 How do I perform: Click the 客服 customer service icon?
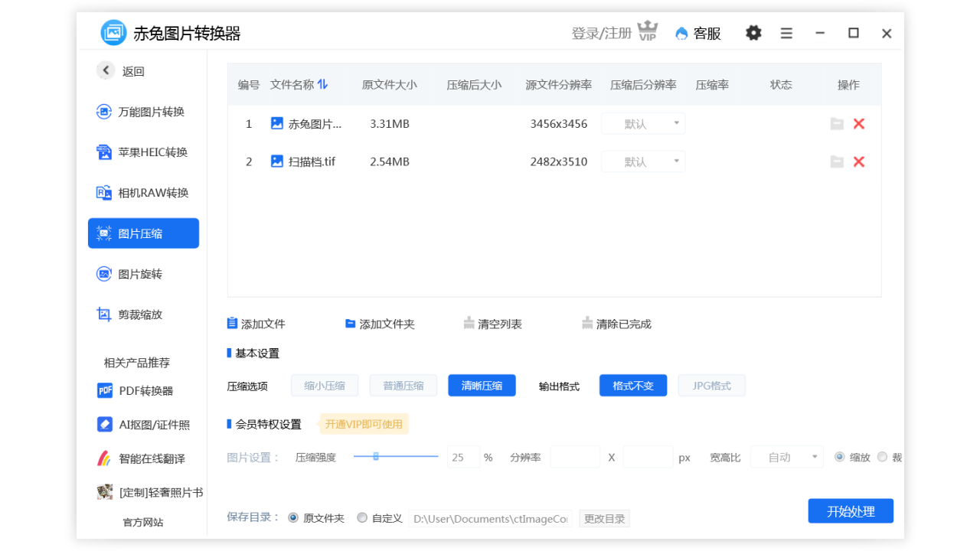[697, 33]
